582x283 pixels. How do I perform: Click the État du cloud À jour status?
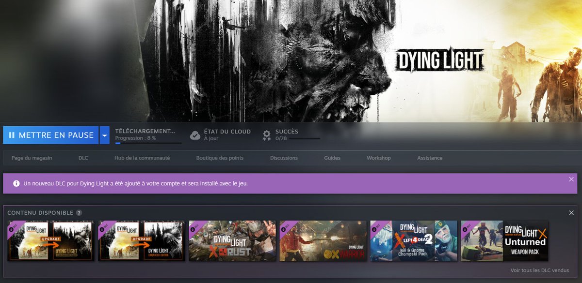click(x=220, y=135)
